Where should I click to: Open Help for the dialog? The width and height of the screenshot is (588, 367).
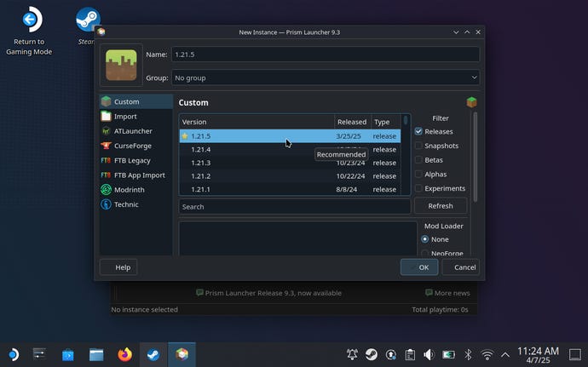118,267
